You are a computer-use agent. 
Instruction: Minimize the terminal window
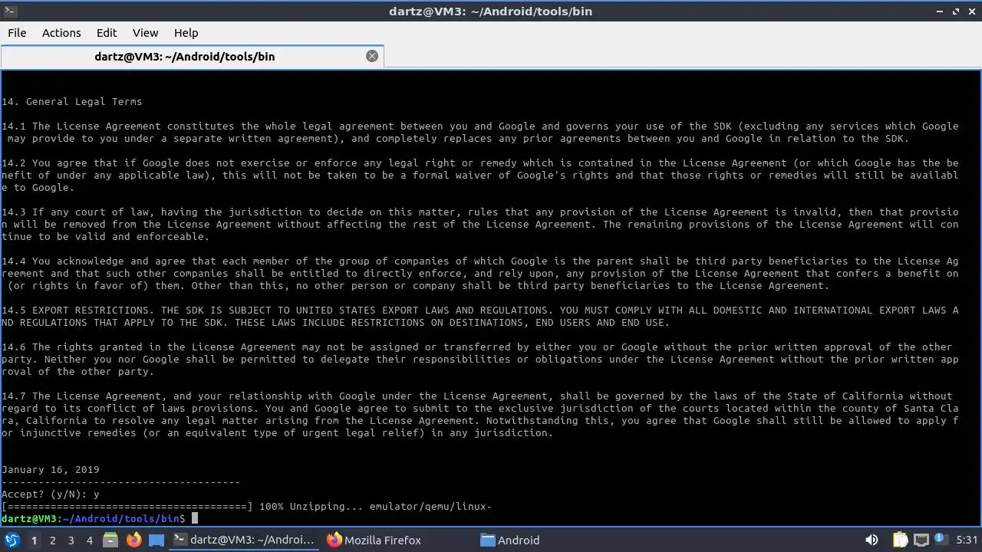pyautogui.click(x=940, y=11)
